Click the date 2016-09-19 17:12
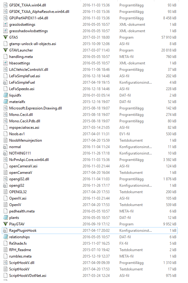This screenshot has height=283, width=188. click(96, 224)
